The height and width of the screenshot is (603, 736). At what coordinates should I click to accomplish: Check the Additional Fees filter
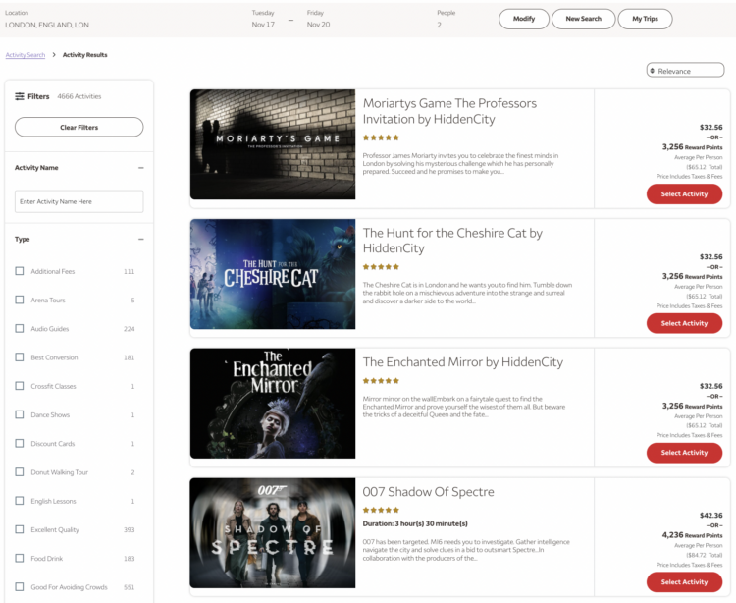point(20,271)
